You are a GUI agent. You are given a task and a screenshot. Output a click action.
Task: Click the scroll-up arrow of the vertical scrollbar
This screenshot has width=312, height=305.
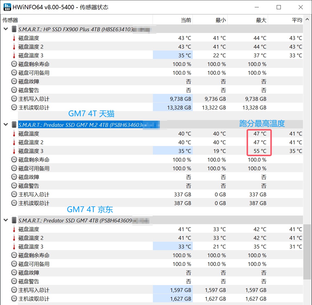tap(307, 20)
